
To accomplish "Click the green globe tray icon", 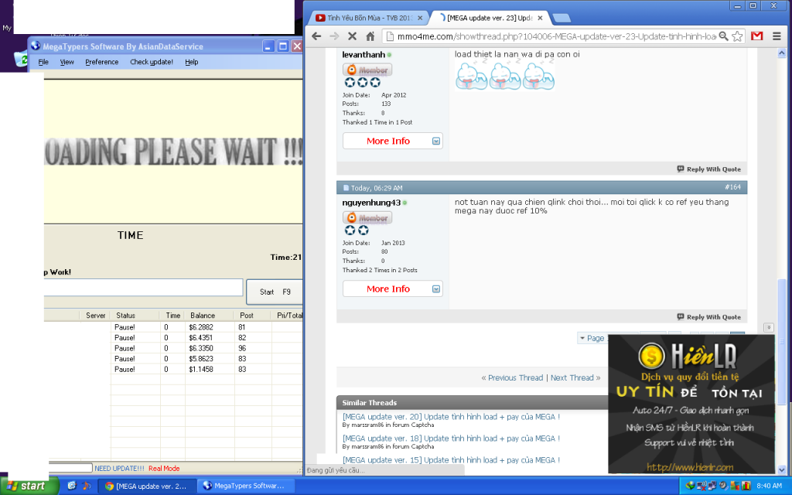I will coord(690,486).
